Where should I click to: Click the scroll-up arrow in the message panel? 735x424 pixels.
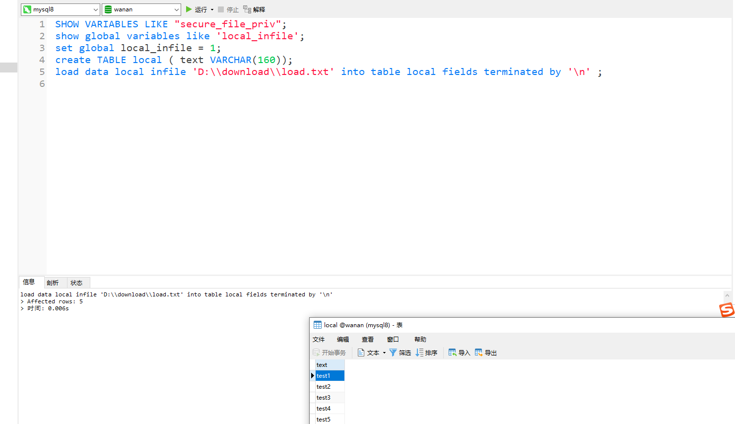[x=727, y=295]
